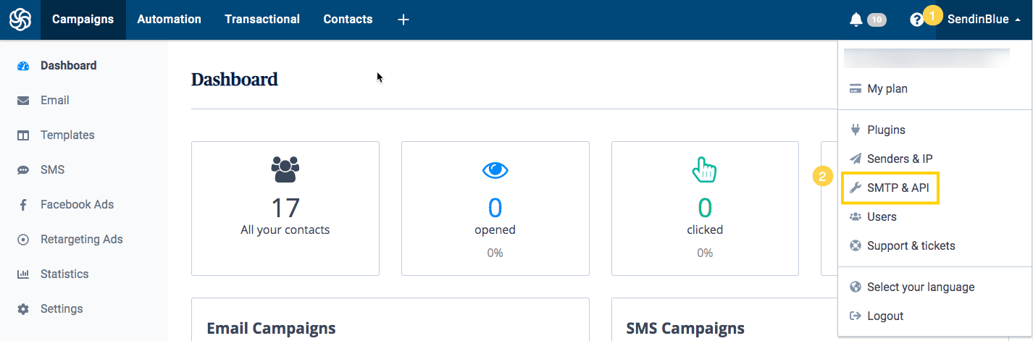Screen dimensions: 1033x341
Task: Choose Senders & IP menu entry
Action: tap(900, 159)
